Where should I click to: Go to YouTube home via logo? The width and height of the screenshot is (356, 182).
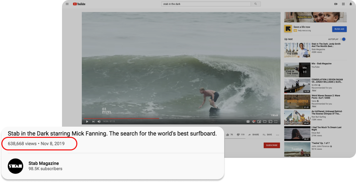[x=79, y=4]
